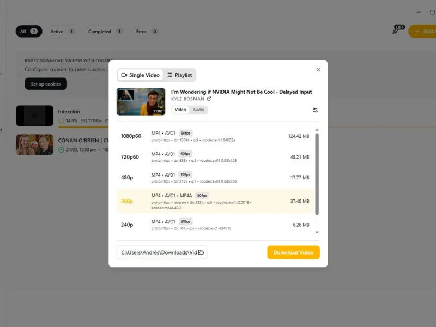
Task: Select the Video mode toggle
Action: pos(180,110)
